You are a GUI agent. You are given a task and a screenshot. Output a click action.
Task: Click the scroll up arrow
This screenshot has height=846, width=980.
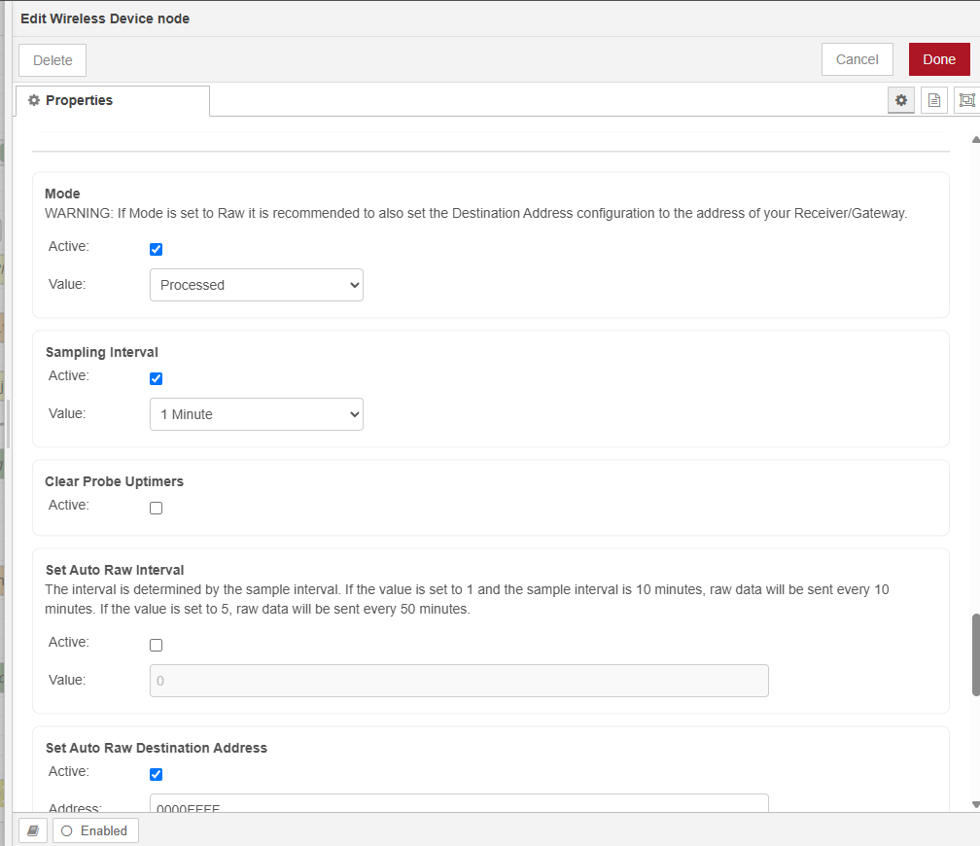pyautogui.click(x=975, y=140)
